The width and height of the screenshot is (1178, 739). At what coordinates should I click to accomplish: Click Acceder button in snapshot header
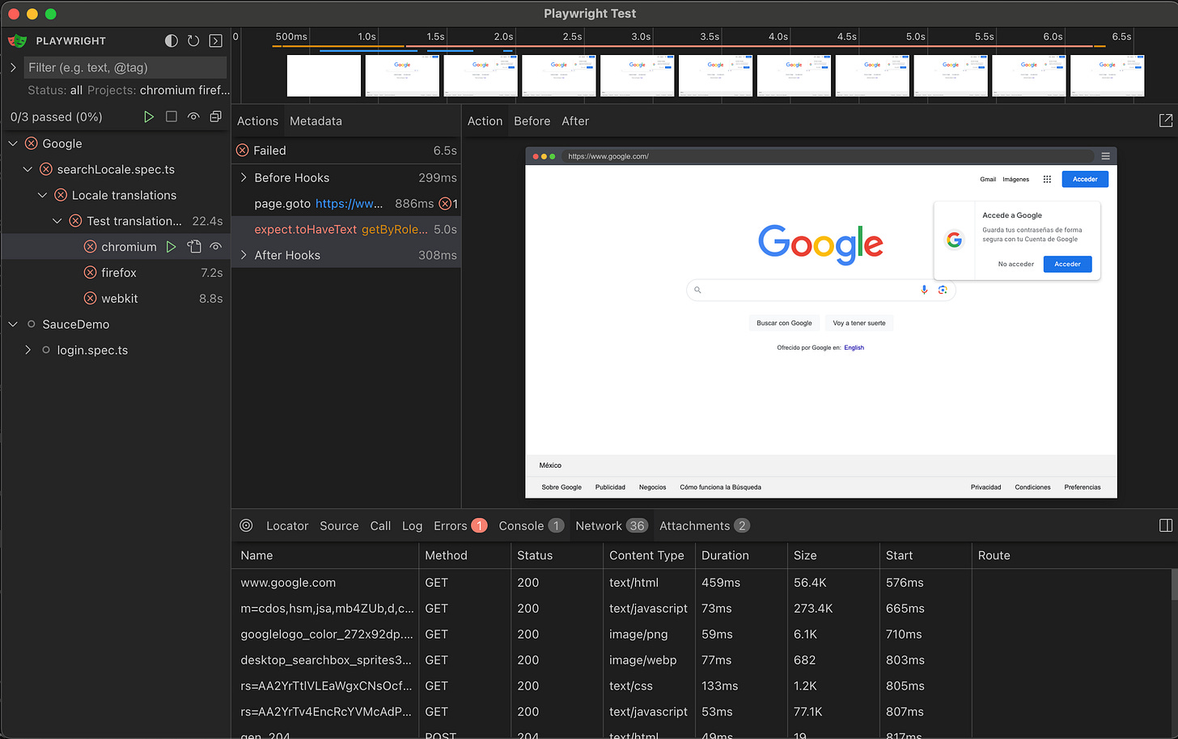click(1085, 180)
